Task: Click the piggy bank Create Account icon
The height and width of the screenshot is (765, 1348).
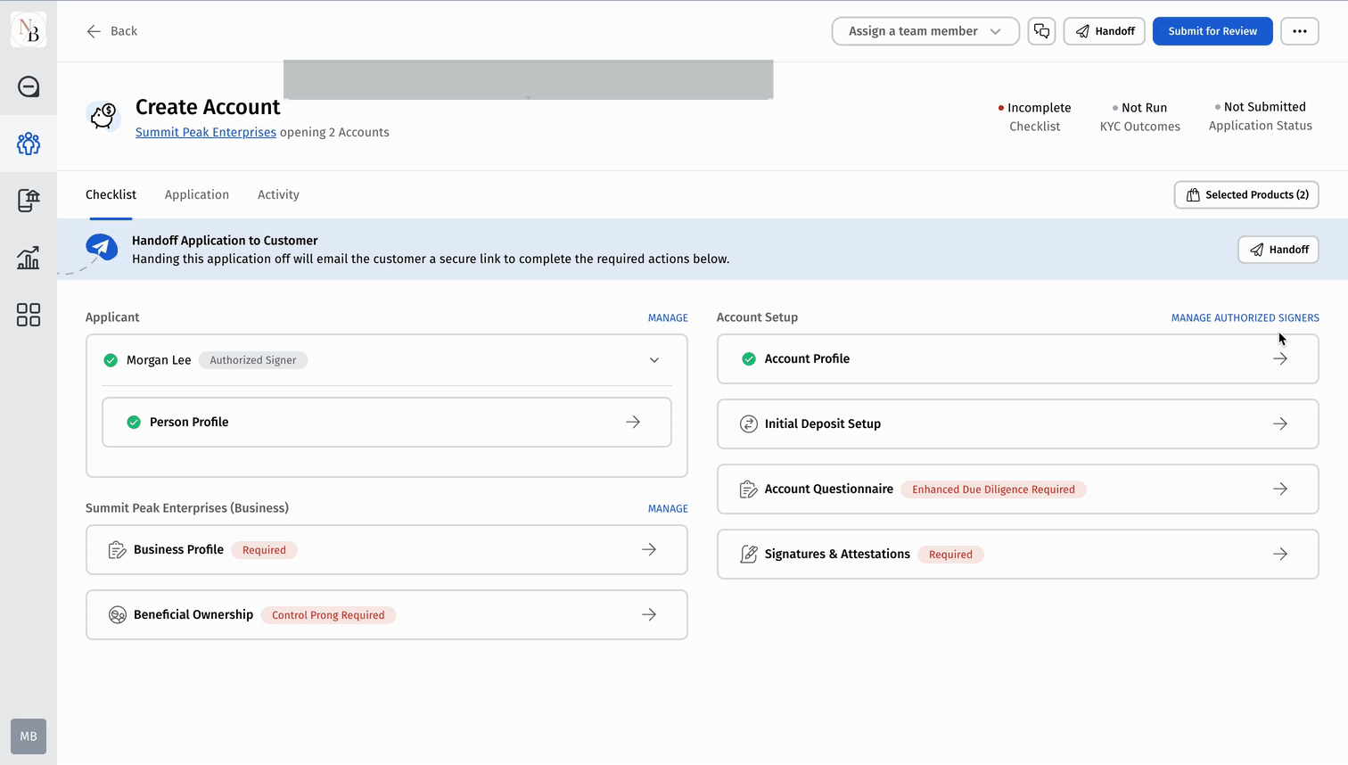Action: pyautogui.click(x=103, y=115)
